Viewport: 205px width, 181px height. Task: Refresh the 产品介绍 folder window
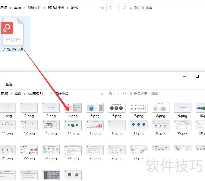(110, 94)
